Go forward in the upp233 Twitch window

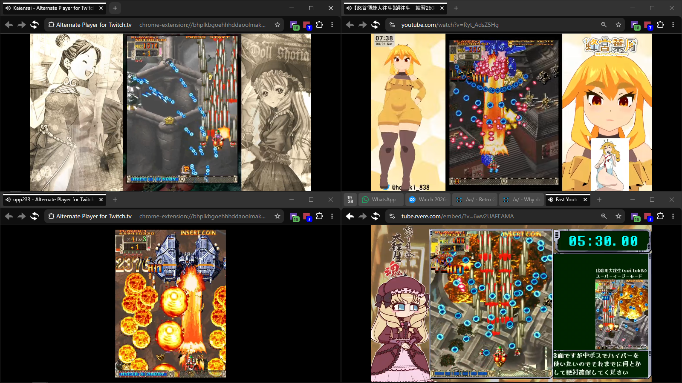(x=22, y=216)
